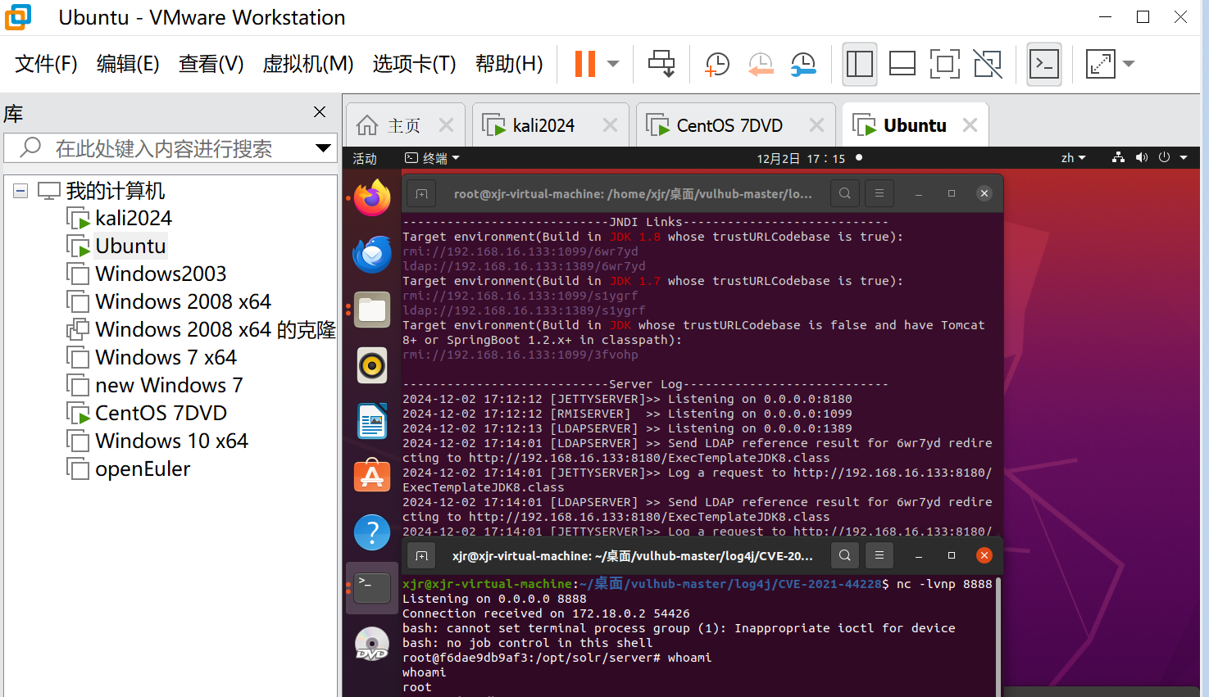Click the network status icon in top bar
1209x697 pixels.
point(1118,157)
